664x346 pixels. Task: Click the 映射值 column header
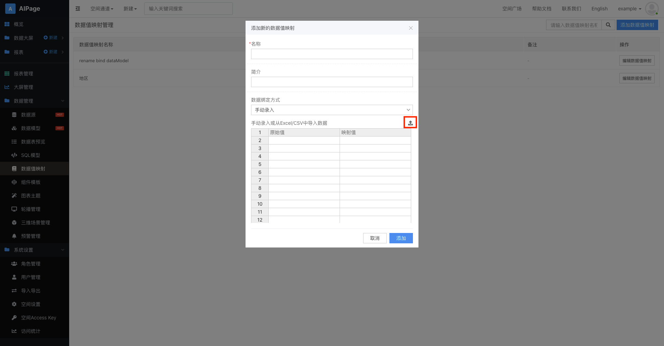(x=375, y=132)
